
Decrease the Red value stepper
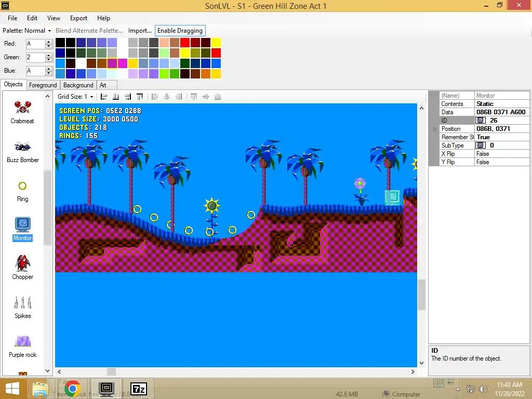(49, 46)
